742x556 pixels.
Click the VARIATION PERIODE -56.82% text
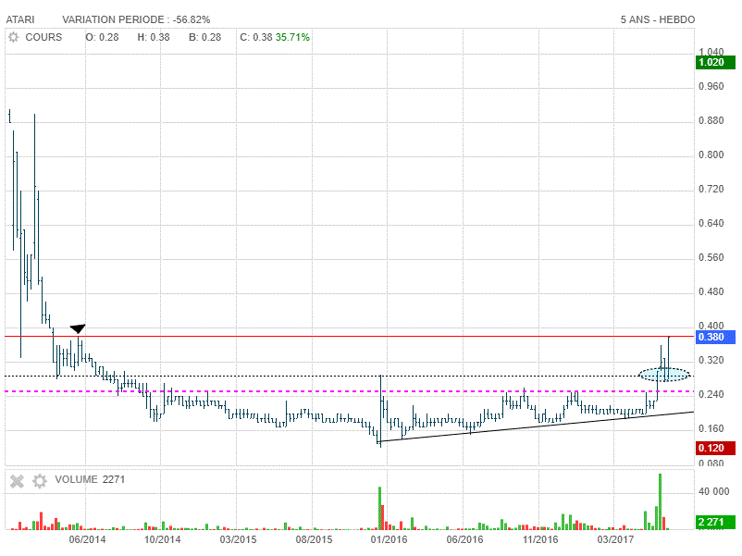136,19
